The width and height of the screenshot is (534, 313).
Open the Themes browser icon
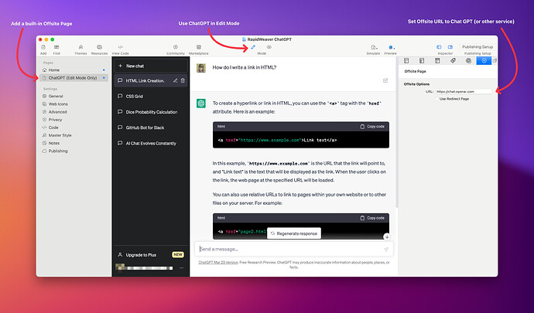point(80,47)
